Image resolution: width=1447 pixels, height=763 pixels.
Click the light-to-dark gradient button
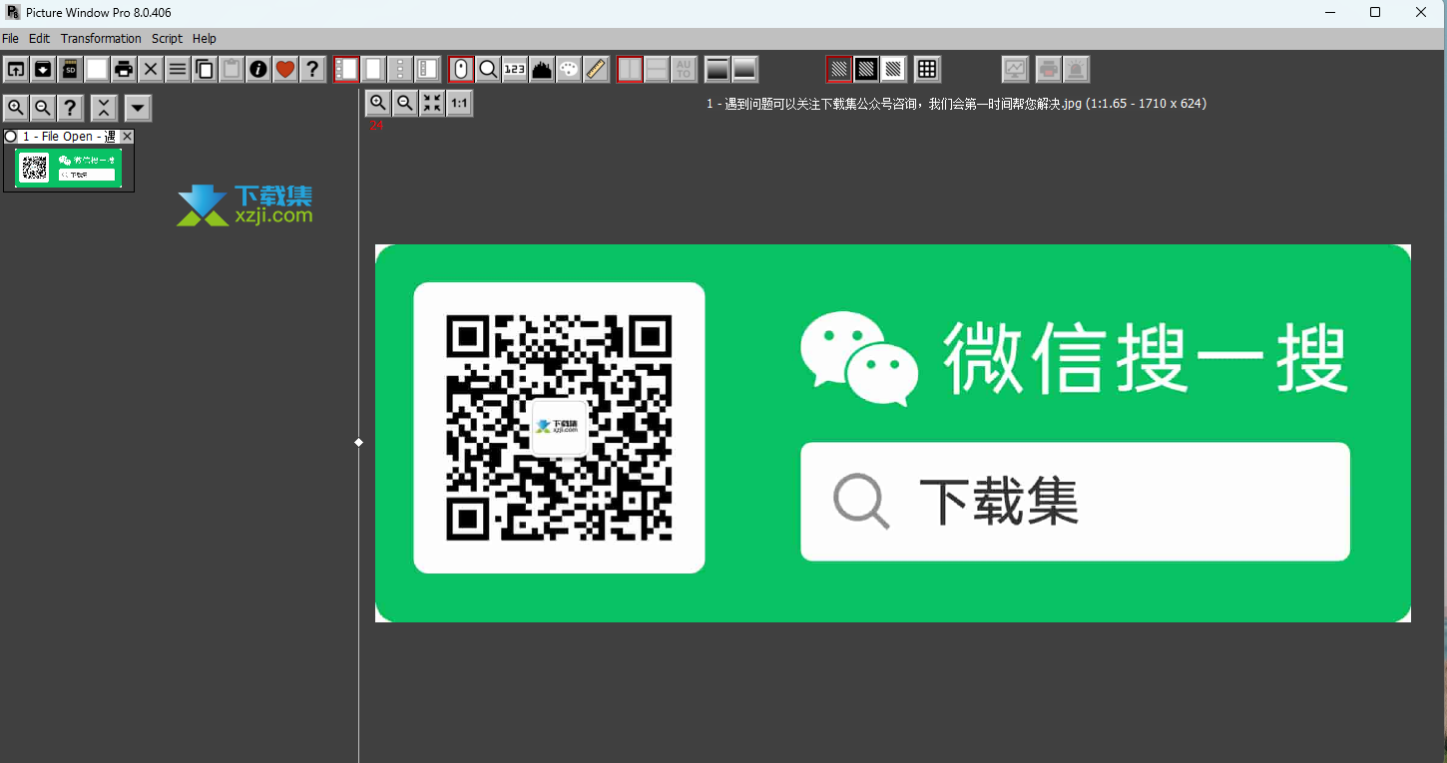coord(744,69)
